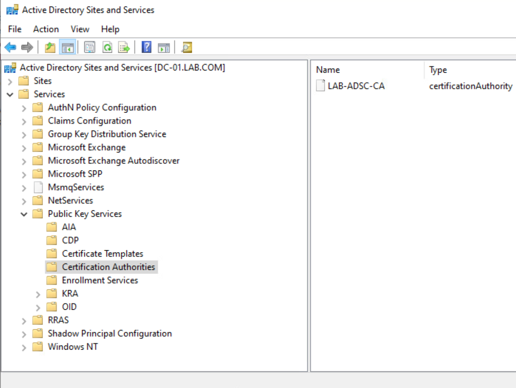Collapse the Services container
Image resolution: width=516 pixels, height=388 pixels.
click(10, 94)
